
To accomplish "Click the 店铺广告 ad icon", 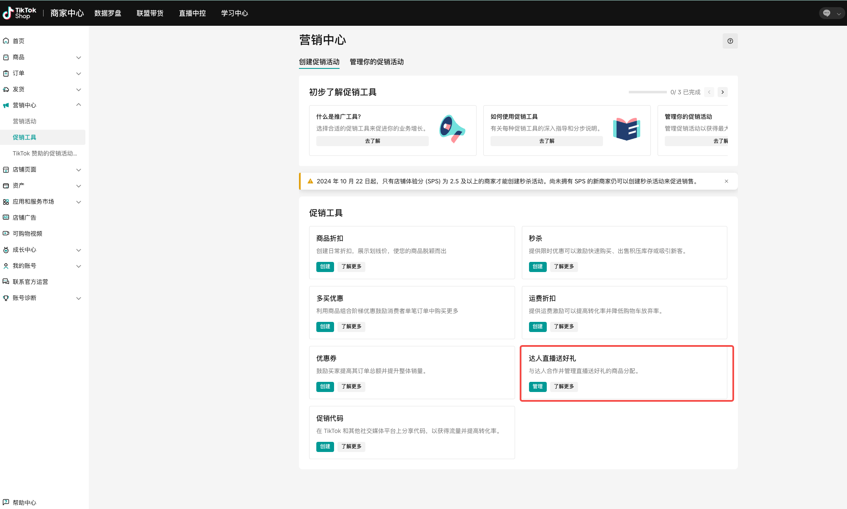I will 6,218.
